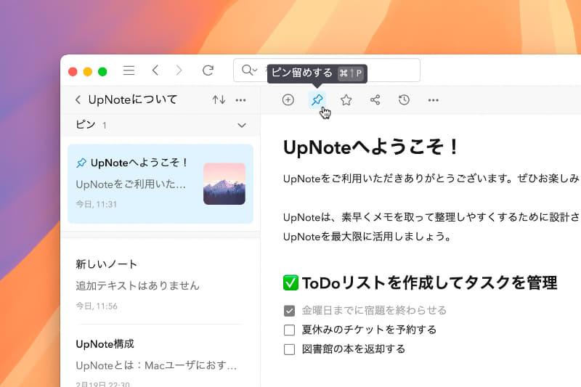Screen dimensions: 581x387
Task: Click the red close window button
Action: [x=73, y=71]
